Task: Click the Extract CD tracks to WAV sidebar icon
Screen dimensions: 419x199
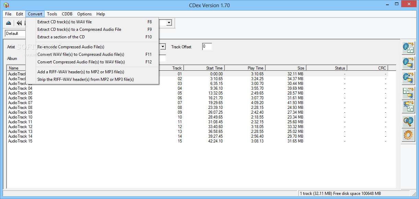Action: [408, 48]
